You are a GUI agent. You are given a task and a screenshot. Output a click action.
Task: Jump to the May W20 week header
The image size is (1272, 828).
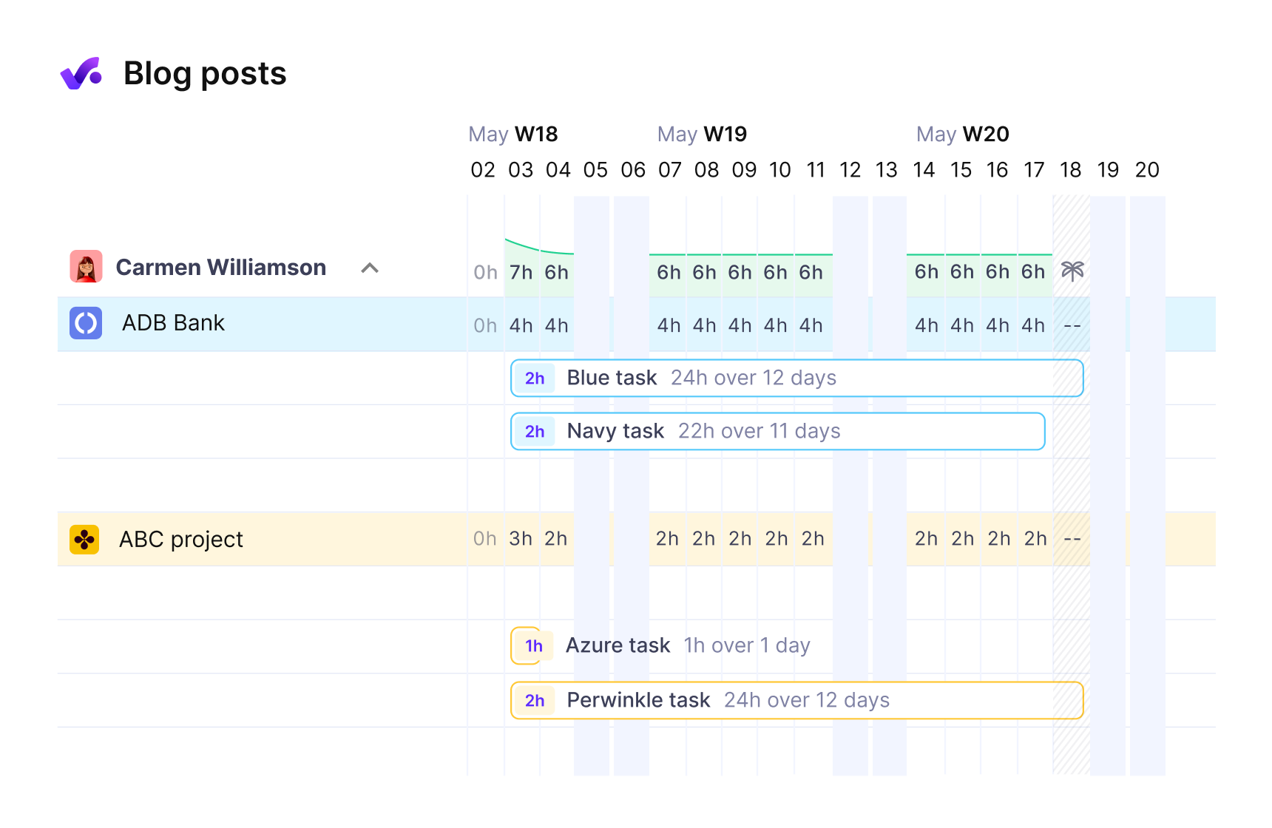click(x=962, y=135)
